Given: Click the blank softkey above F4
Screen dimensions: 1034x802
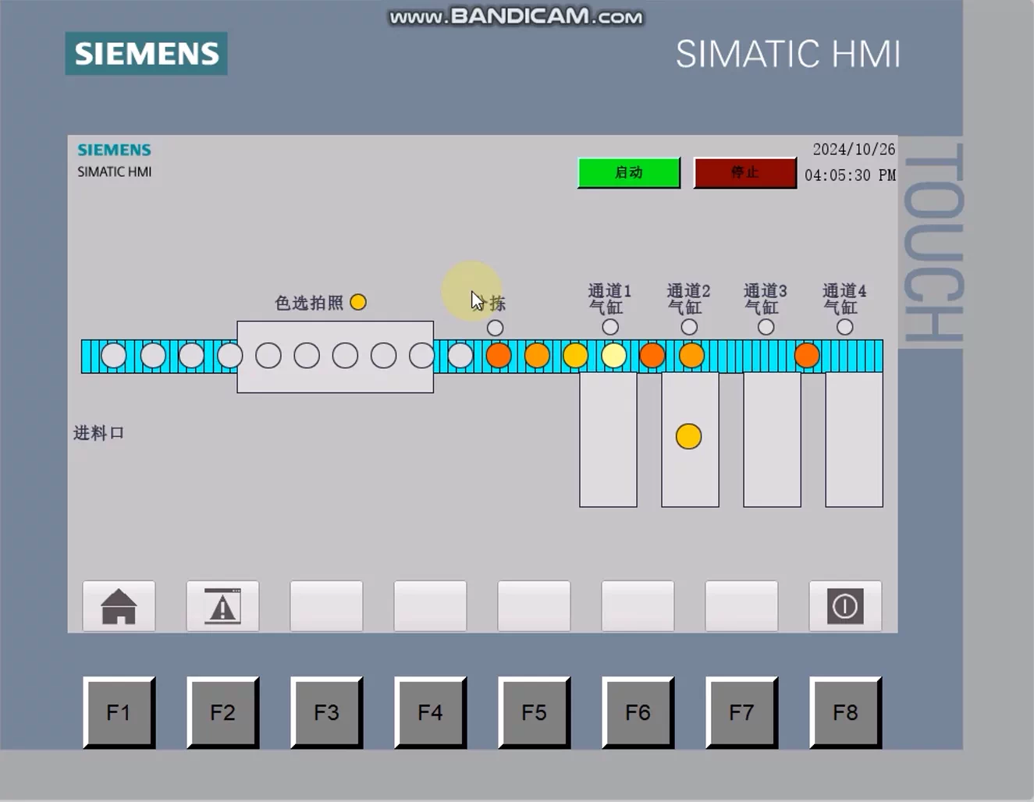Looking at the screenshot, I should tap(430, 606).
